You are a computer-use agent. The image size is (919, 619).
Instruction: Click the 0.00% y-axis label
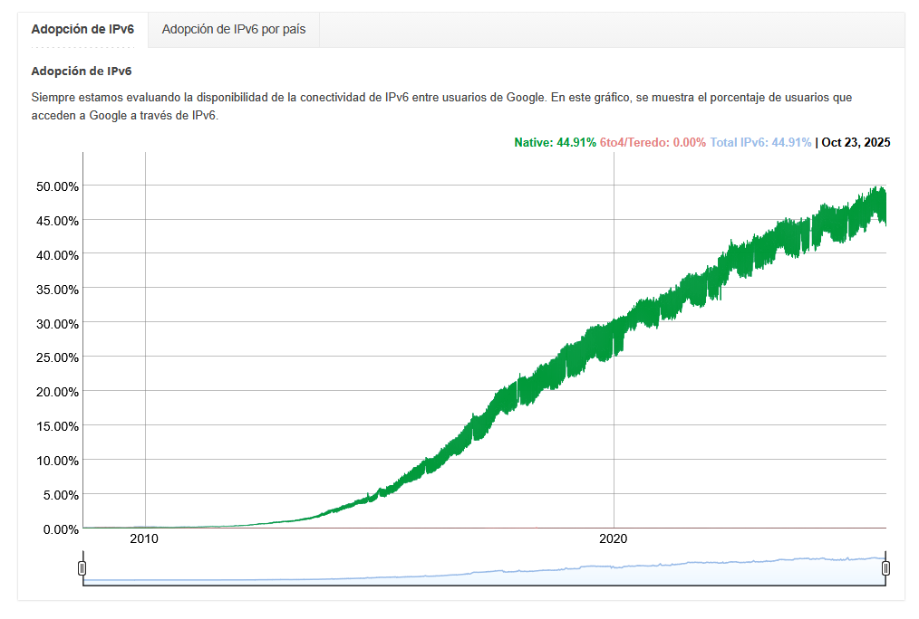pos(60,529)
